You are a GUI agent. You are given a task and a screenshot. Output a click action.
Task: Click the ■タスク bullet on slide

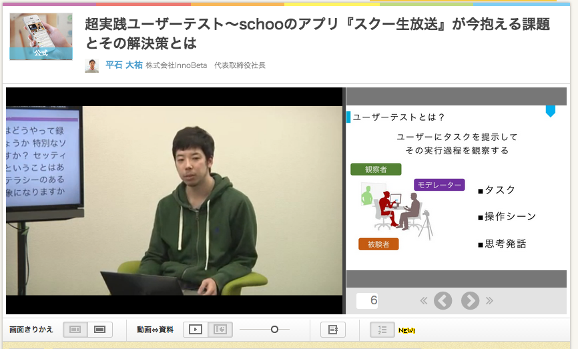(x=496, y=190)
